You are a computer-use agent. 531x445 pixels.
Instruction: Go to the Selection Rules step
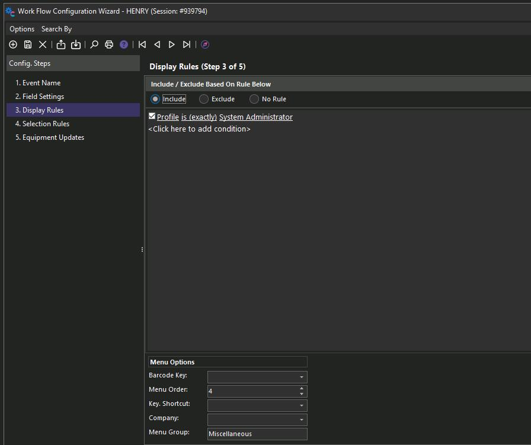coord(46,124)
